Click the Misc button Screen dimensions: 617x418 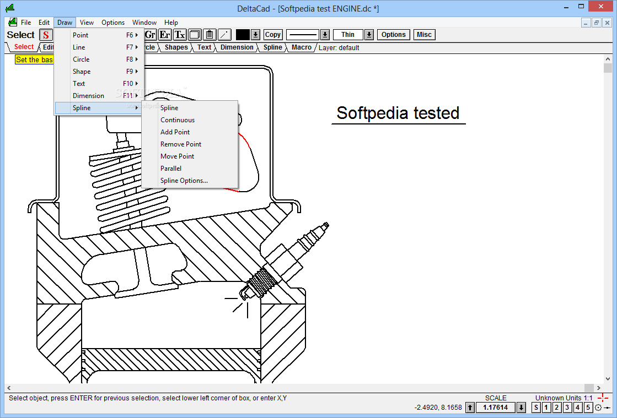click(424, 35)
